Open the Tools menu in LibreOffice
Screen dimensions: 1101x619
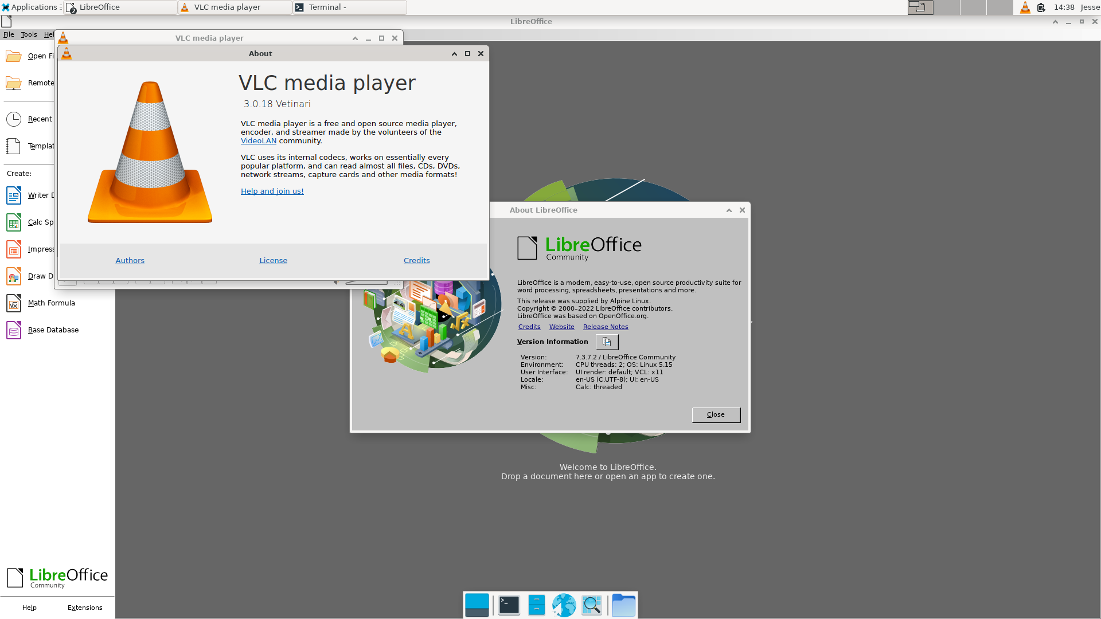coord(29,34)
